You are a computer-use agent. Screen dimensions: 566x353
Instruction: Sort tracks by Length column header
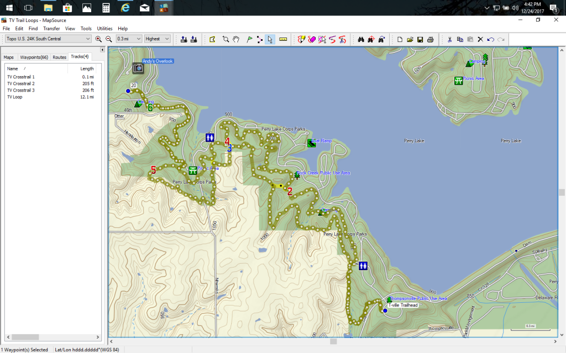82,68
